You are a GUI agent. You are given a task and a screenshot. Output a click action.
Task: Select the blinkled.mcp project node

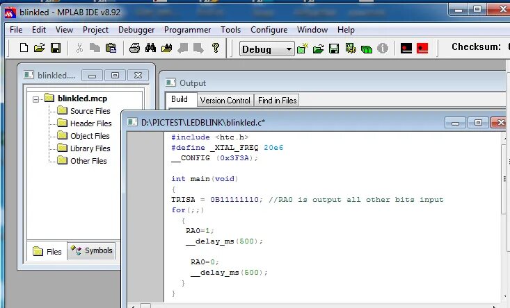[82, 99]
